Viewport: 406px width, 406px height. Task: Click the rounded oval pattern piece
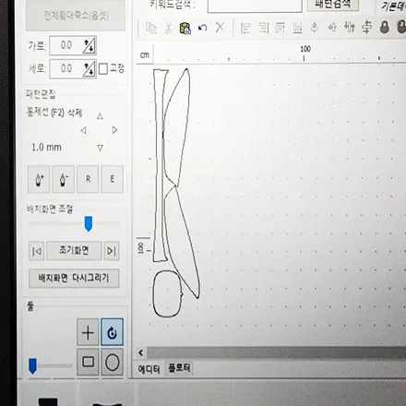[167, 293]
